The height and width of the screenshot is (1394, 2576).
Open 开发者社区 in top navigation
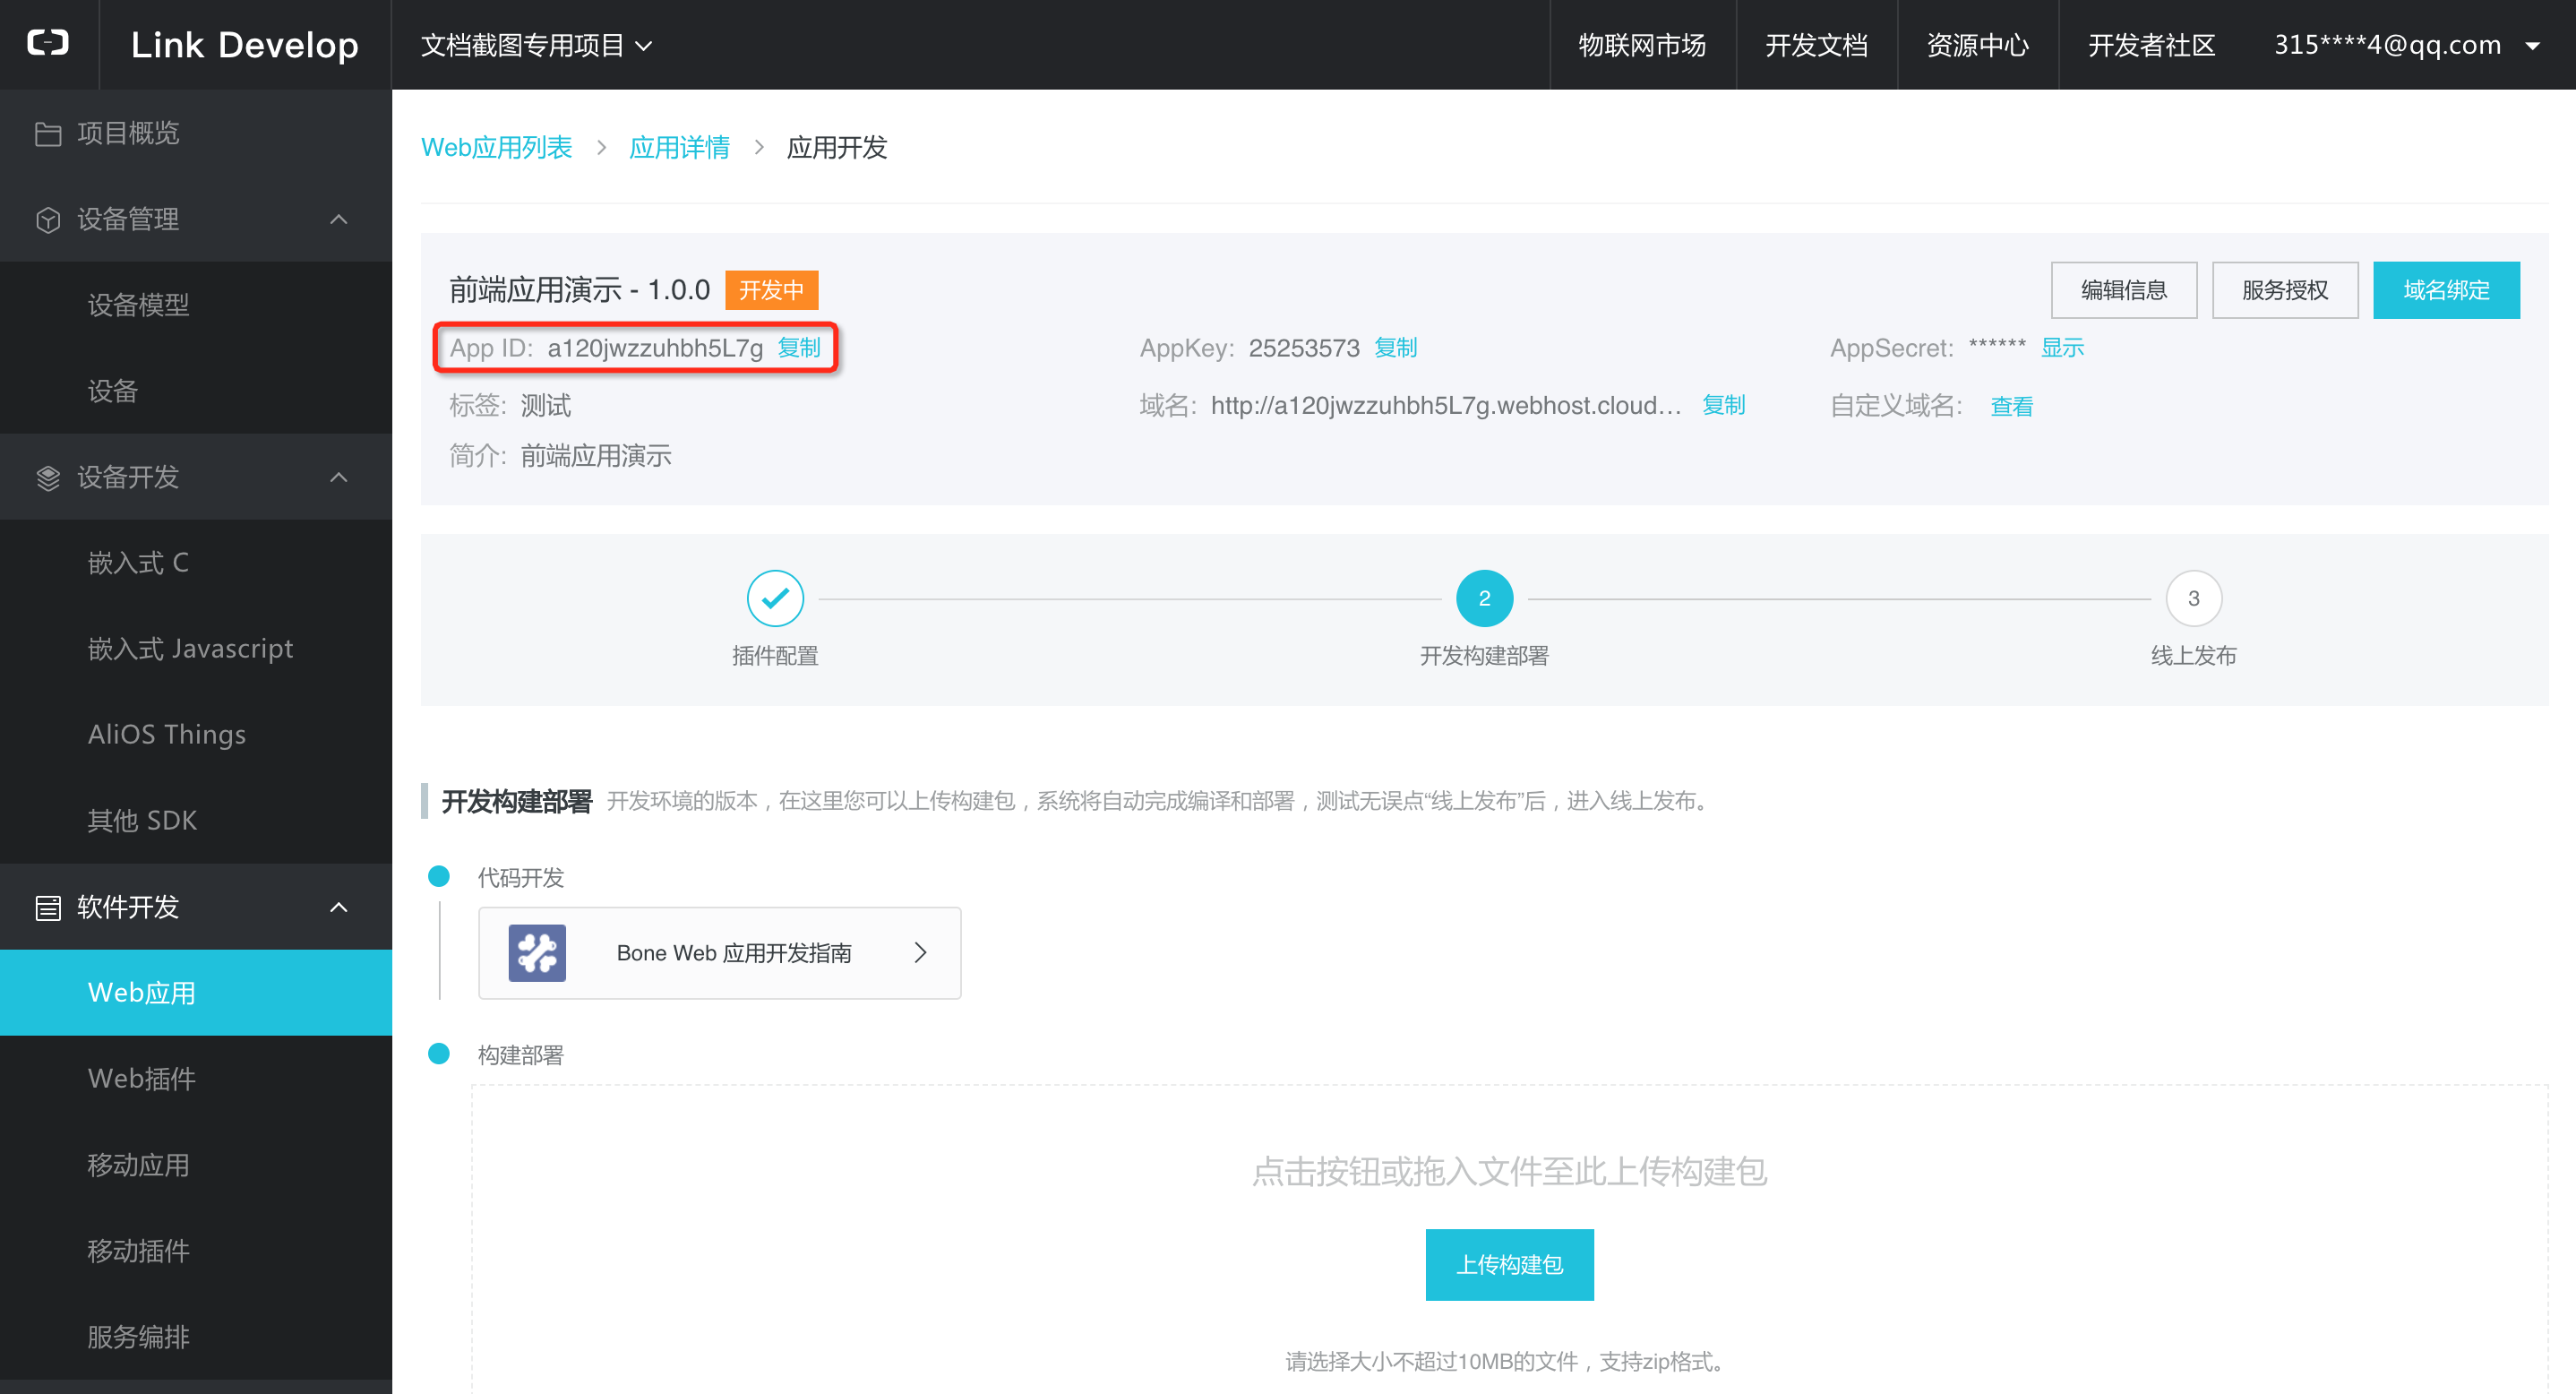pyautogui.click(x=2151, y=45)
